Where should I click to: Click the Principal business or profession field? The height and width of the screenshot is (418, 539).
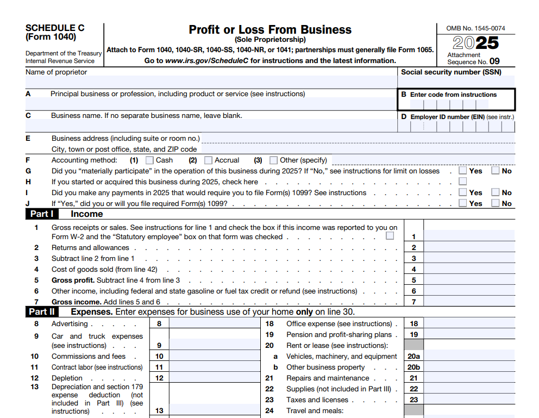(x=211, y=104)
